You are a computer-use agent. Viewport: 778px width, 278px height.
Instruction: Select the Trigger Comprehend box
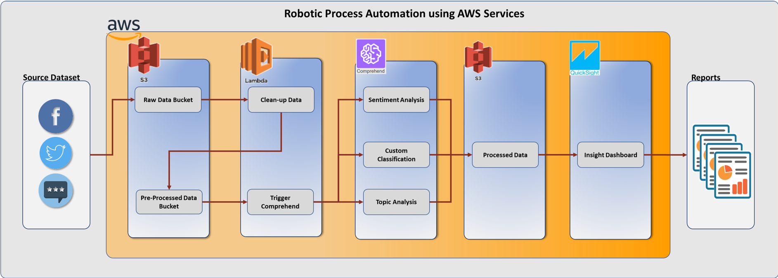pos(280,202)
